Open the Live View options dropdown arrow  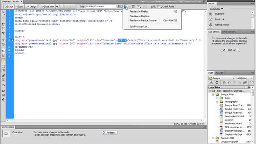[57, 7]
